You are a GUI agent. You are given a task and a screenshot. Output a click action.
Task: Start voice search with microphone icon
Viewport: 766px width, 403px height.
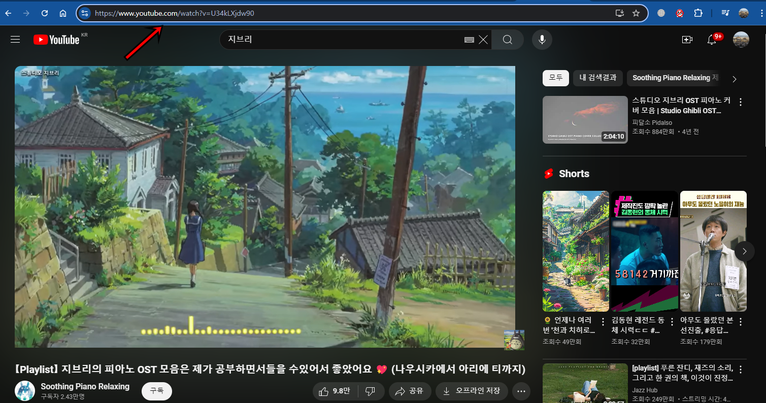pyautogui.click(x=542, y=40)
